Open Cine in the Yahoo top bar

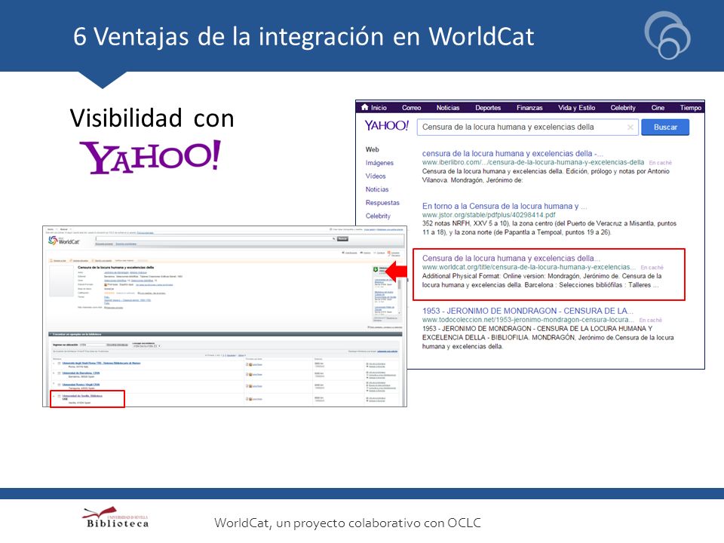point(658,108)
